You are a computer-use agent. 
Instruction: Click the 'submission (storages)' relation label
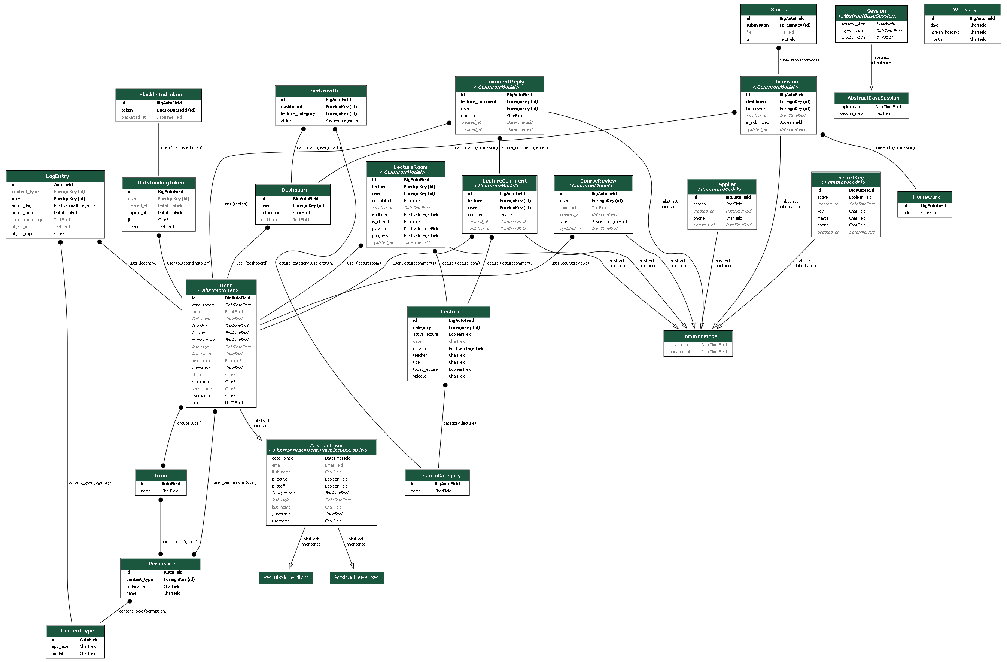click(x=799, y=60)
